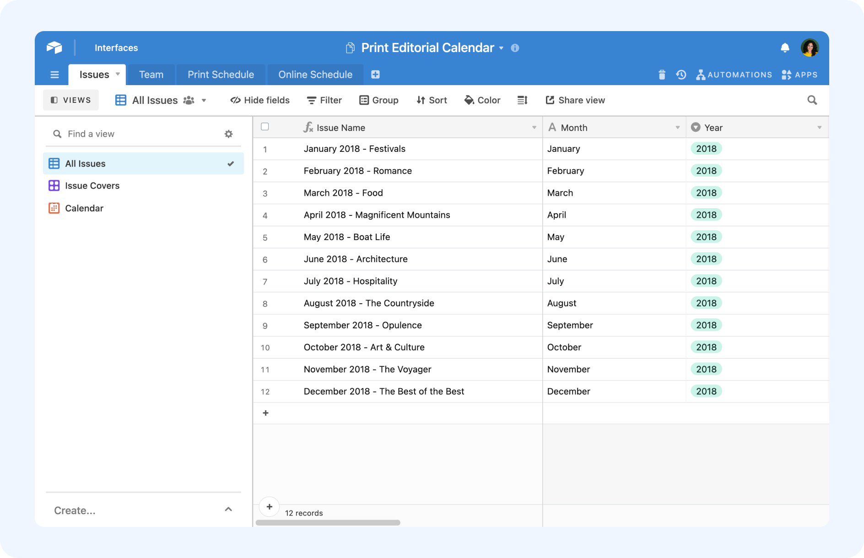The width and height of the screenshot is (864, 558).
Task: Click Hide fields button
Action: click(260, 100)
